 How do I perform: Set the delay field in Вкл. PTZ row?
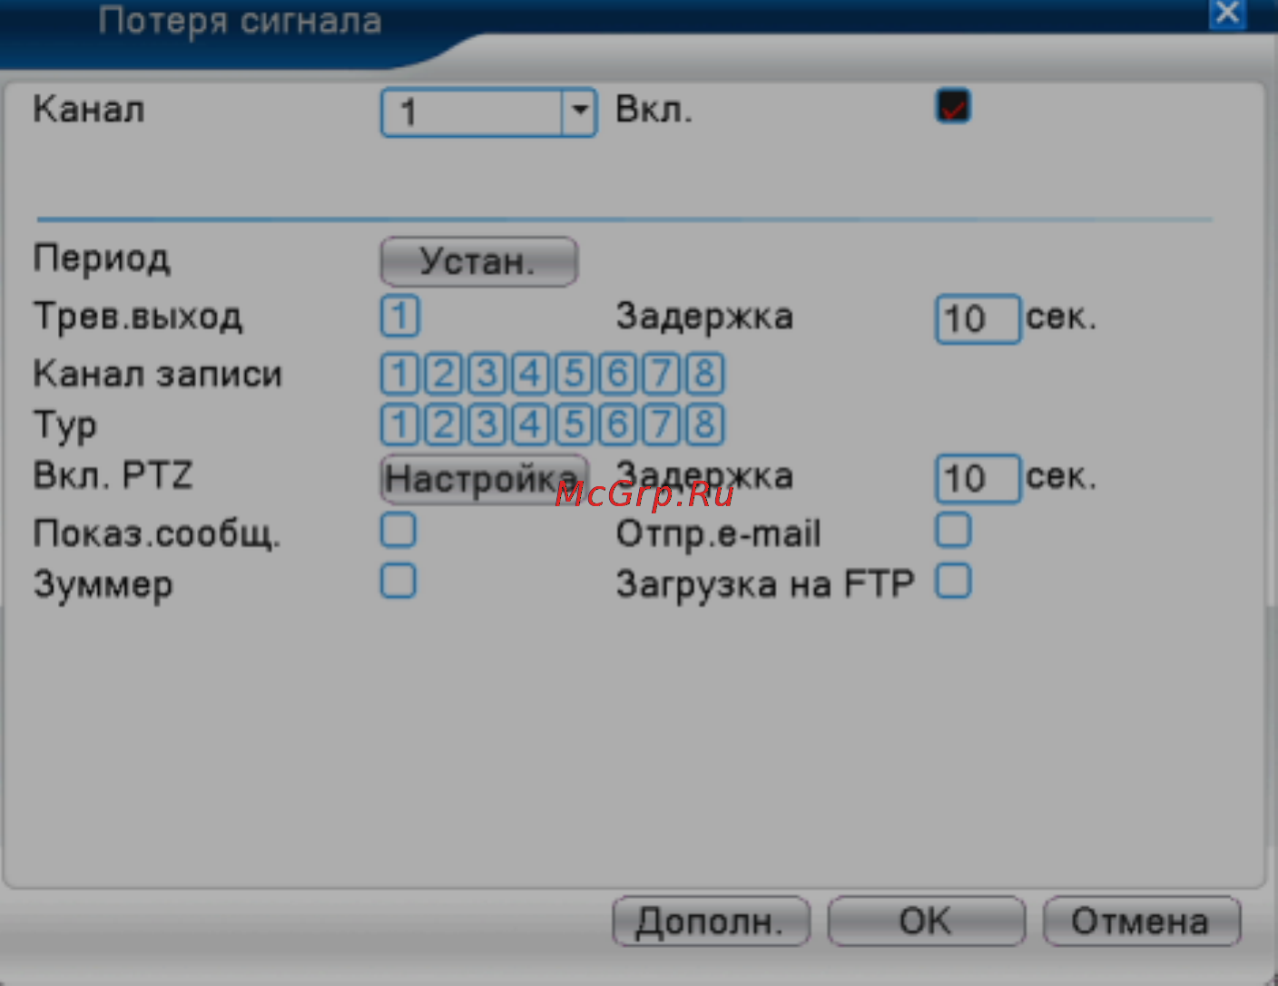978,478
